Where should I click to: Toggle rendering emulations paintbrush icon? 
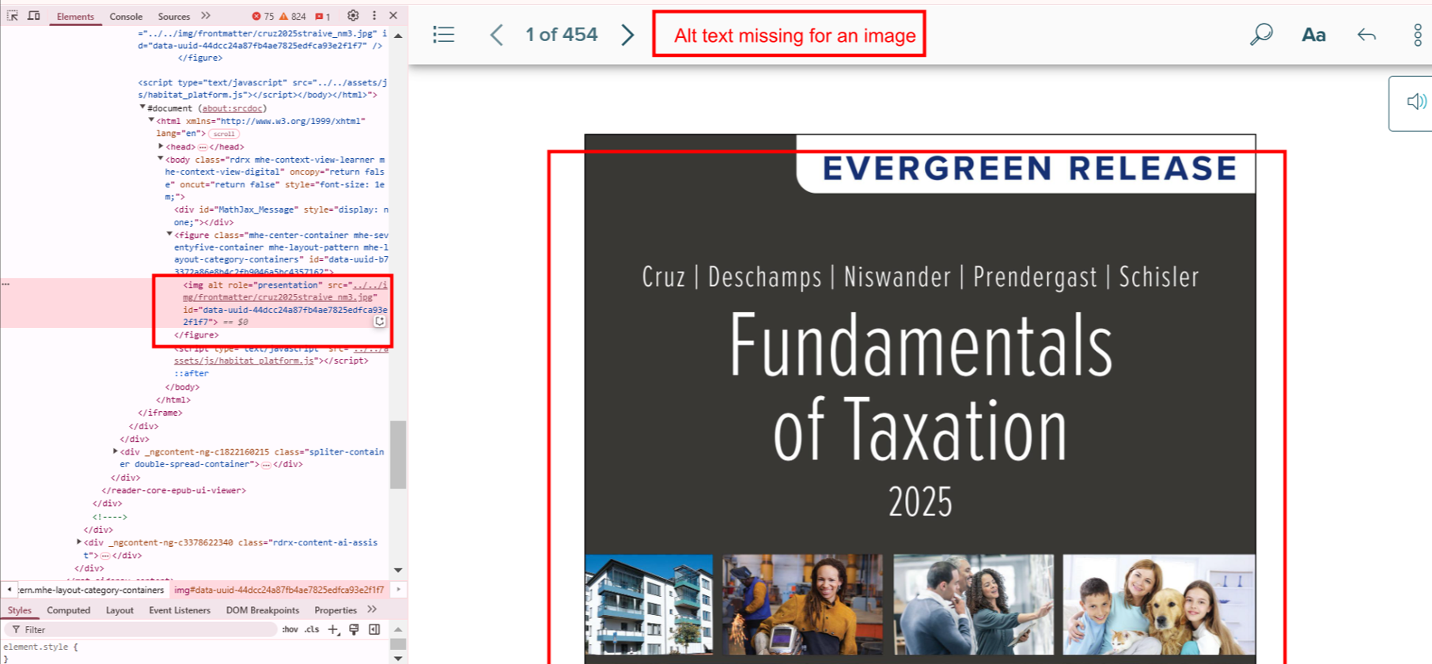coord(354,630)
